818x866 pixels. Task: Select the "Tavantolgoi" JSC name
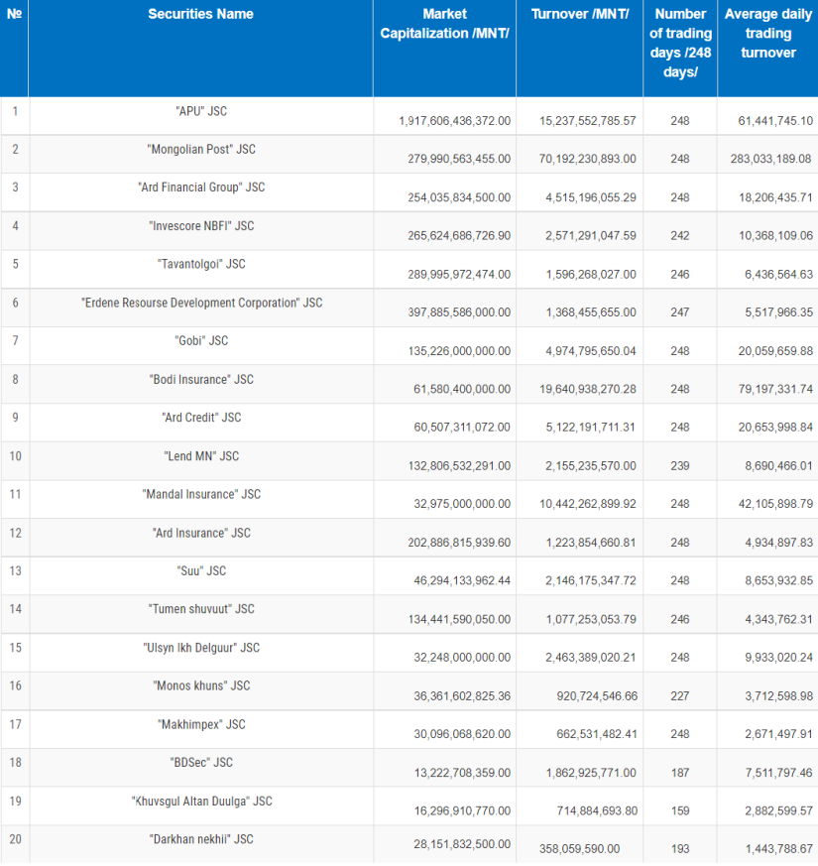click(201, 264)
